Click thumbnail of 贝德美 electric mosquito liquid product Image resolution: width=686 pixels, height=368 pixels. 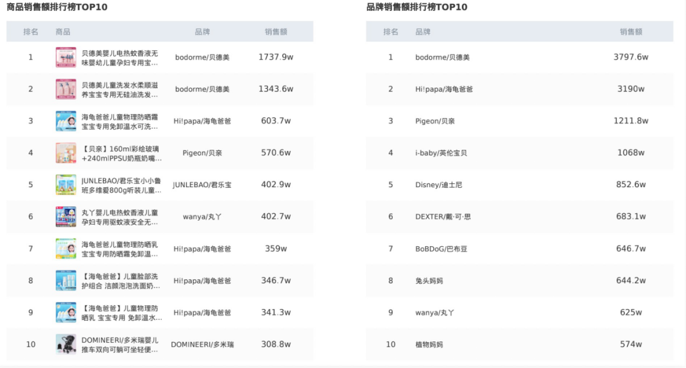pos(65,57)
